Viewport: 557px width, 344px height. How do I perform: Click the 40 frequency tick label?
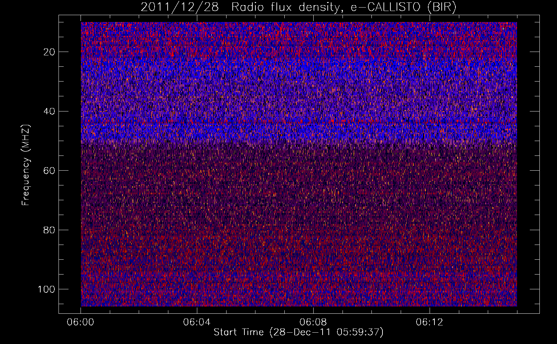[x=49, y=111]
